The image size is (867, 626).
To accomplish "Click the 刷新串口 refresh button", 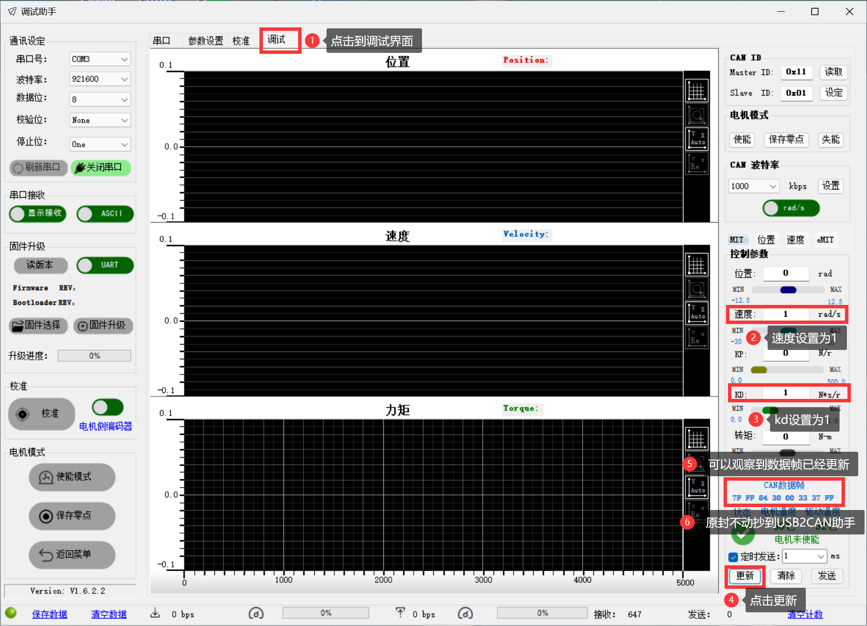I will click(38, 167).
